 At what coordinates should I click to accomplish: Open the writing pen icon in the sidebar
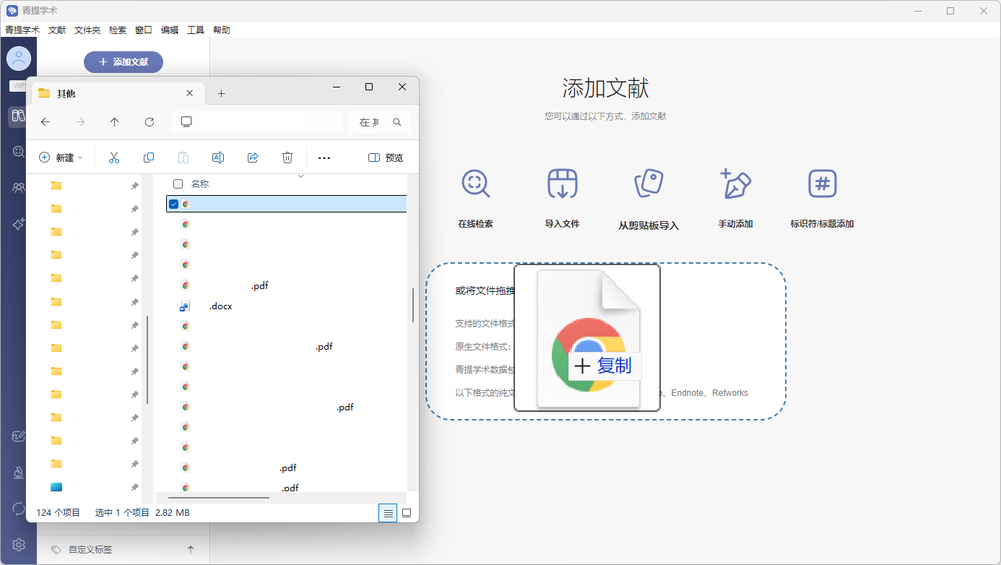pos(19,436)
